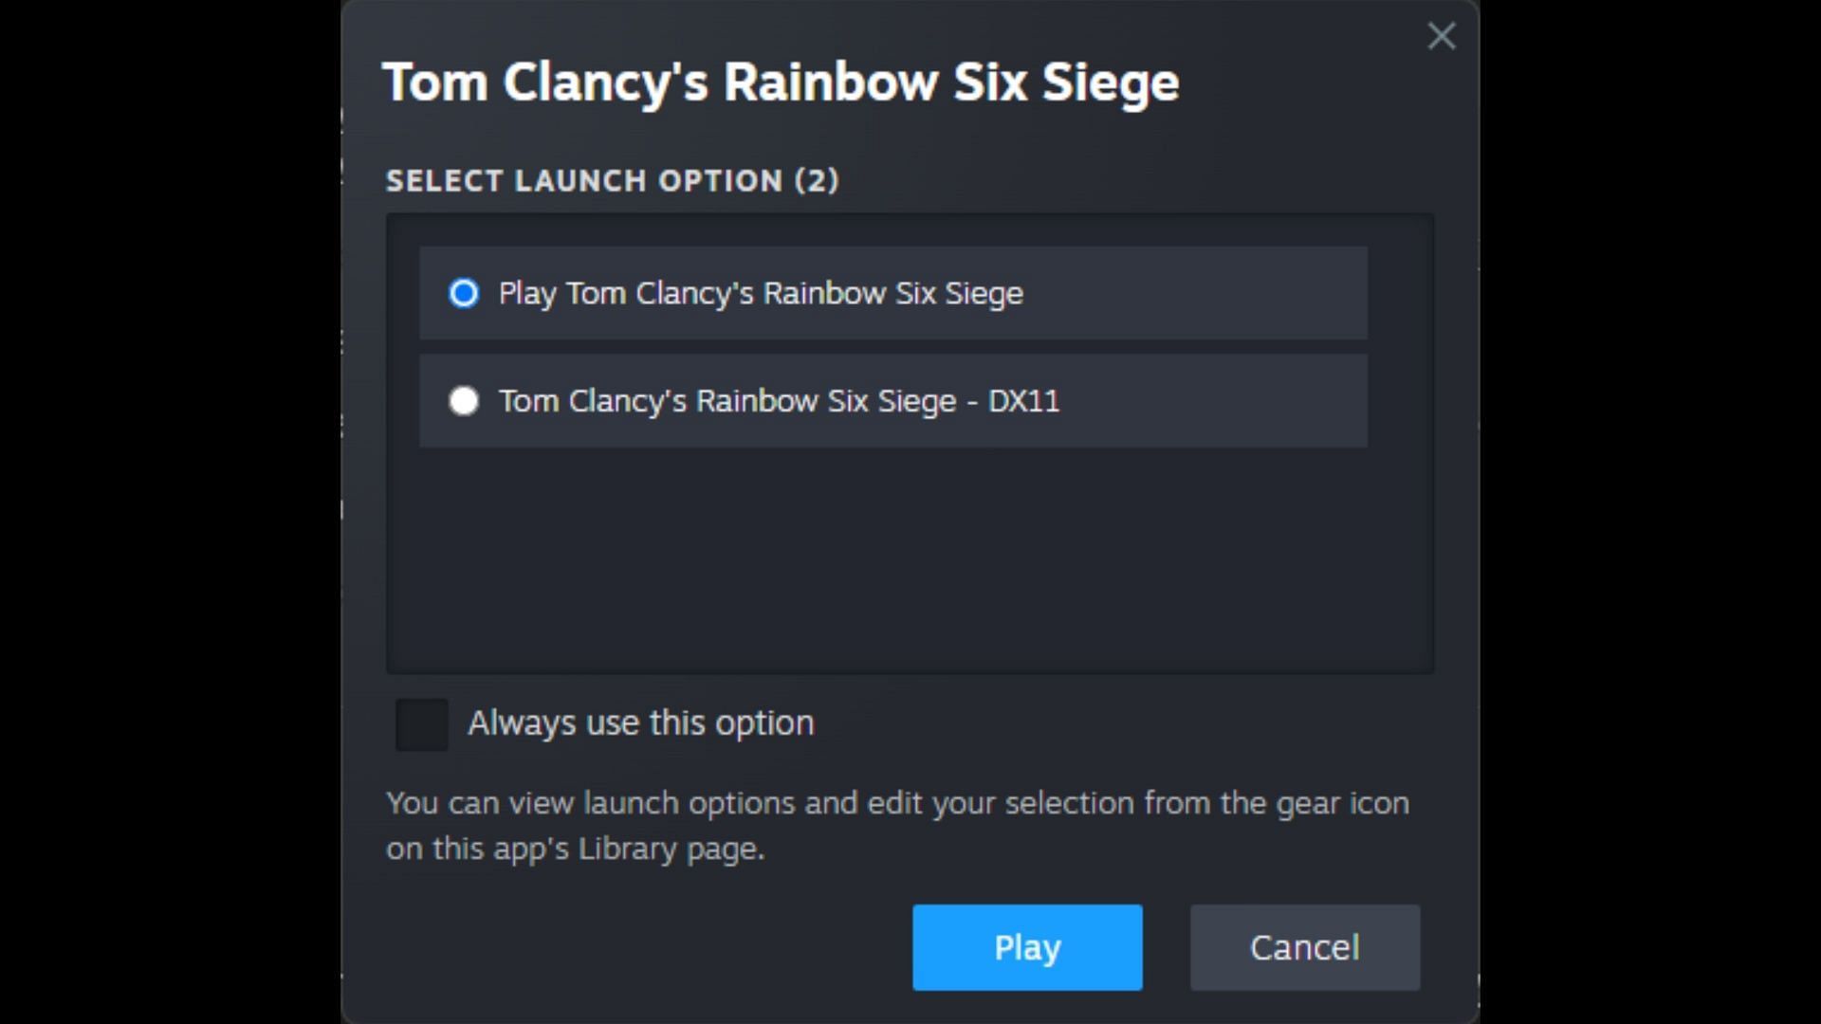The image size is (1821, 1024).
Task: Click the 'Tom Clancy's Rainbow Six Siege - DX11' label text
Action: 779,401
